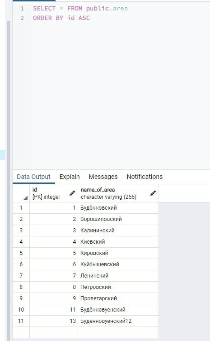Click the cell Ленинский
Screen dimensions: 210x341
click(118, 276)
